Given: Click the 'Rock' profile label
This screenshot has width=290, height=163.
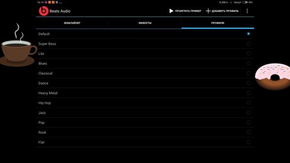Looking at the screenshot, I should point(42,133).
